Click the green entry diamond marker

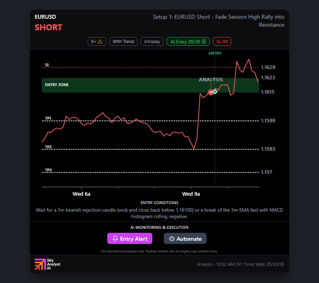pyautogui.click(x=215, y=92)
